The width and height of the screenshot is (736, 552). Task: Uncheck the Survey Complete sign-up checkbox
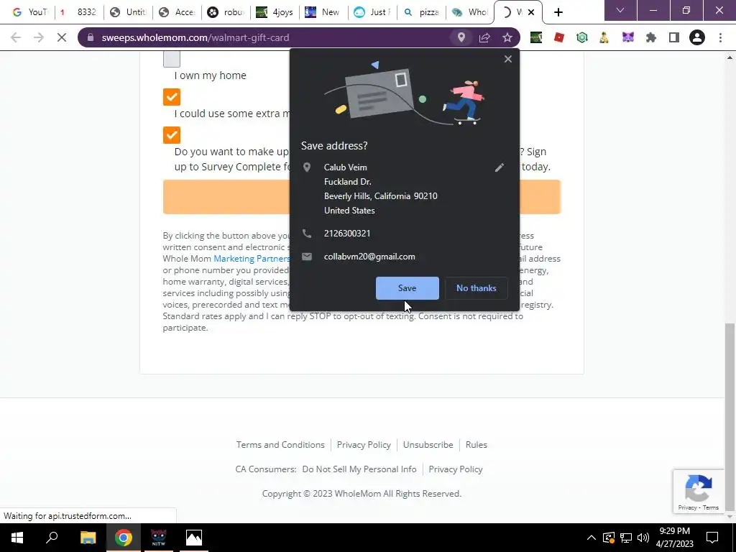coord(171,135)
